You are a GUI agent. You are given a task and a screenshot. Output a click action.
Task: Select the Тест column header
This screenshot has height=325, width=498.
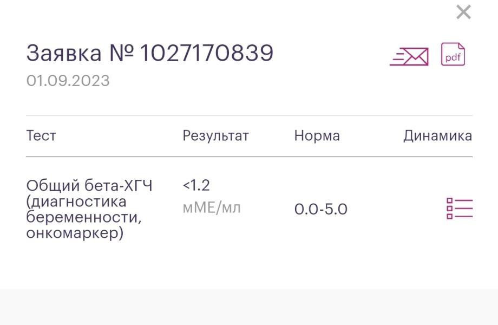(41, 135)
